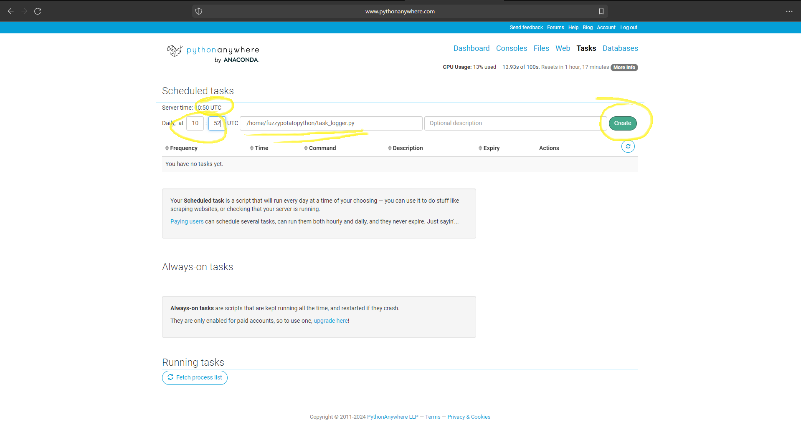Reload the page using refresh icon
The width and height of the screenshot is (801, 422).
(38, 11)
